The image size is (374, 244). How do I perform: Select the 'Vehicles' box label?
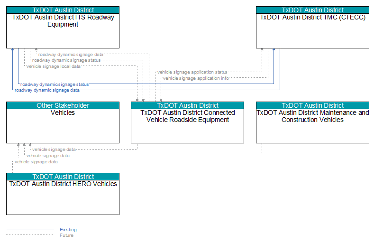[x=63, y=113]
